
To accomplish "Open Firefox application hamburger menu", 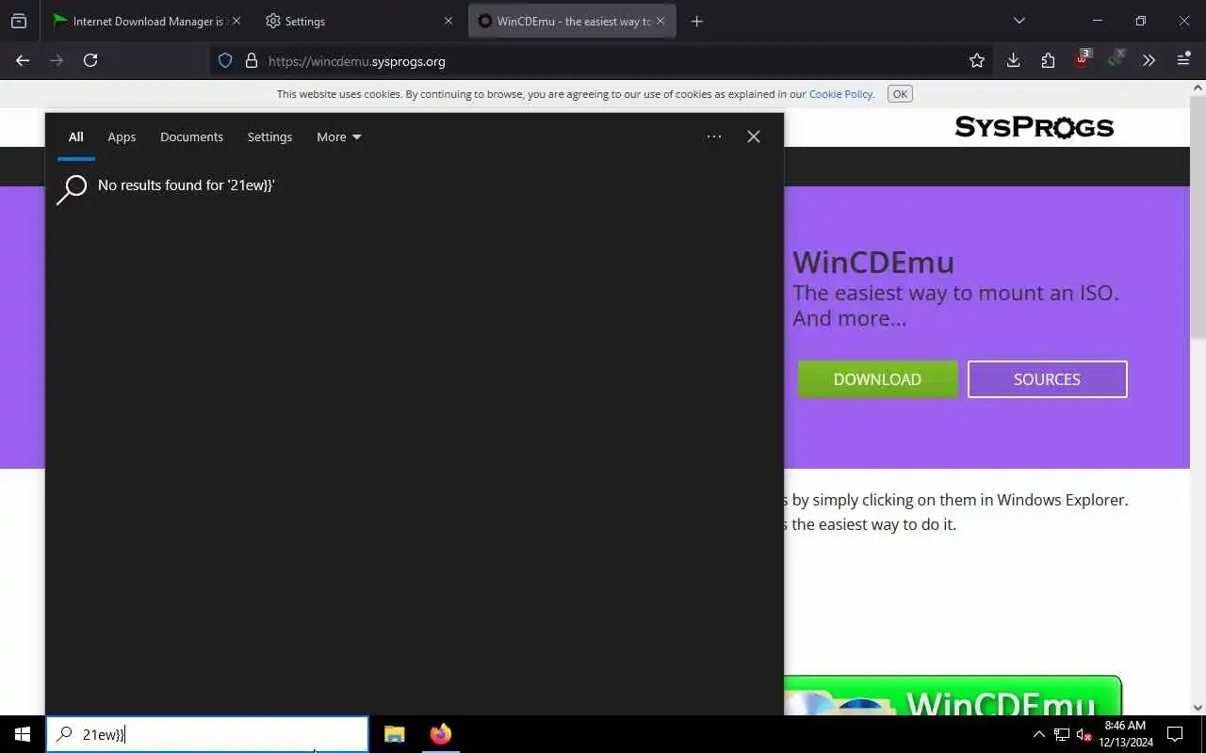I will pyautogui.click(x=1183, y=60).
